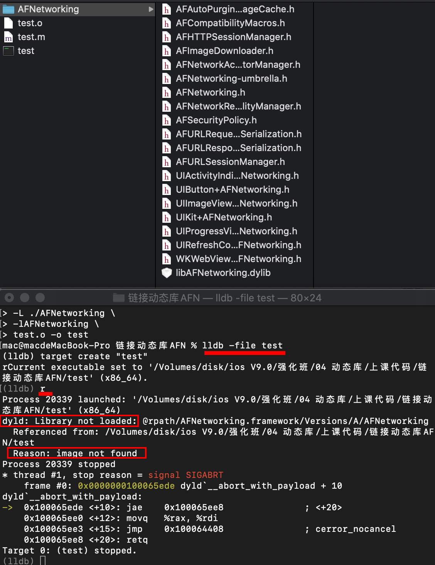Click the 'test.o -o test' terminal line

51,335
